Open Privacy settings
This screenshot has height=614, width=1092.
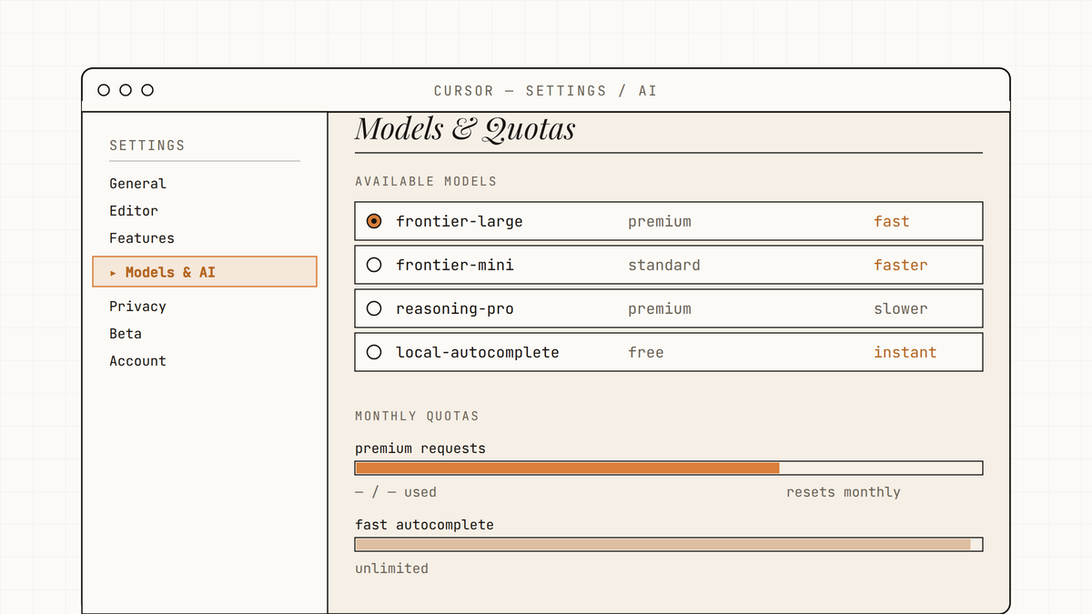[x=137, y=307]
